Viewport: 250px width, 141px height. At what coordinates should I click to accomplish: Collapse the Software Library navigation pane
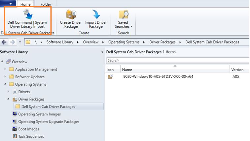point(102,52)
